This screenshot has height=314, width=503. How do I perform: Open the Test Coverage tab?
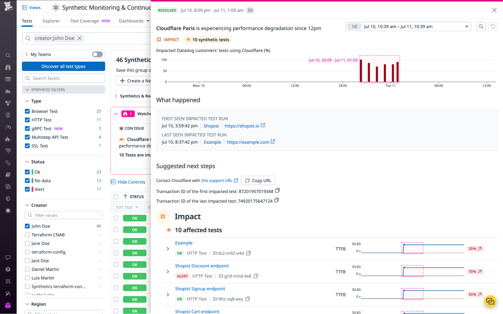[x=85, y=21]
